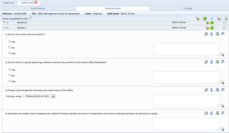Click the add document icon beside question 2 comment box
Image resolution: width=229 pixels, height=133 pixels.
(x=222, y=82)
